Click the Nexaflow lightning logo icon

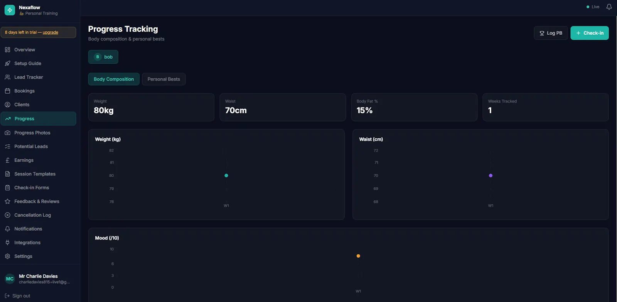(10, 10)
